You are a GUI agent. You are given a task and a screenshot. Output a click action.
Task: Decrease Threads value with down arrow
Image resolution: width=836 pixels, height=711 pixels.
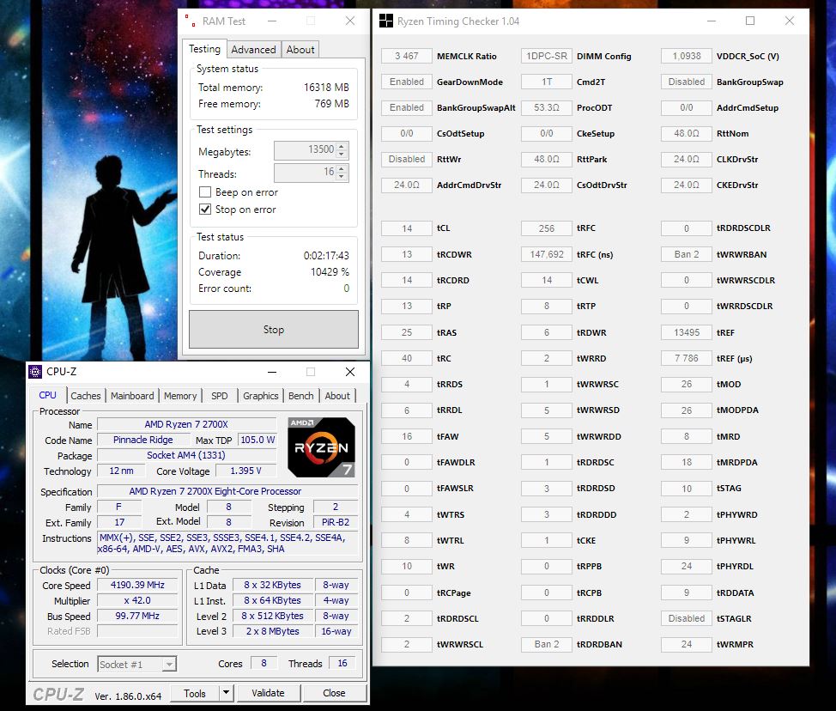coord(342,177)
